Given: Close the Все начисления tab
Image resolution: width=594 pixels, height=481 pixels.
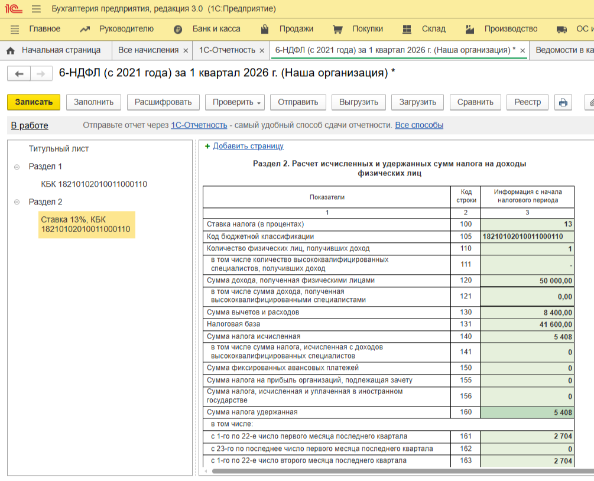Looking at the screenshot, I should pyautogui.click(x=186, y=51).
